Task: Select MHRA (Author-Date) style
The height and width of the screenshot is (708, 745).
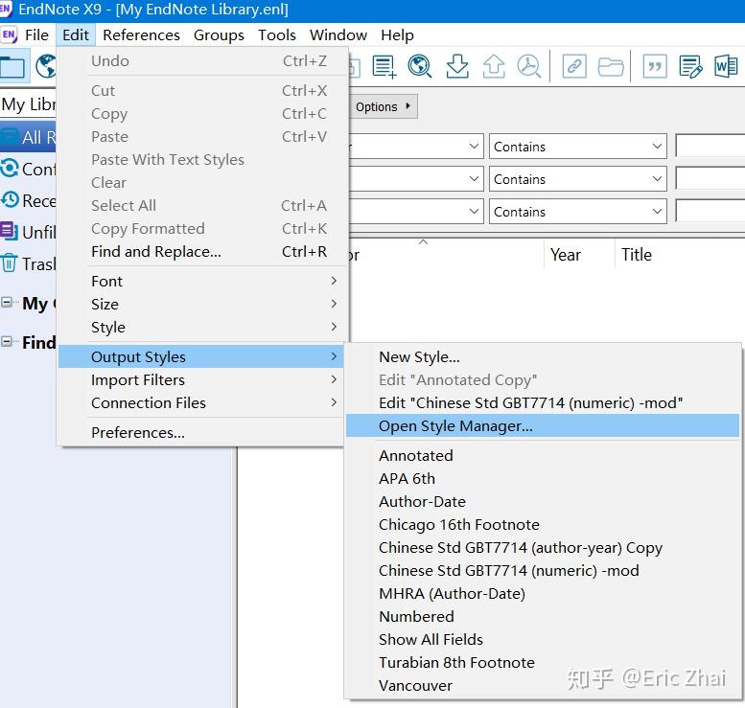Action: (x=543, y=594)
